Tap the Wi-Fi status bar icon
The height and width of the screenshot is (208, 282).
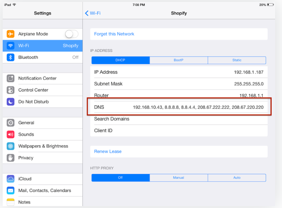[14, 5]
